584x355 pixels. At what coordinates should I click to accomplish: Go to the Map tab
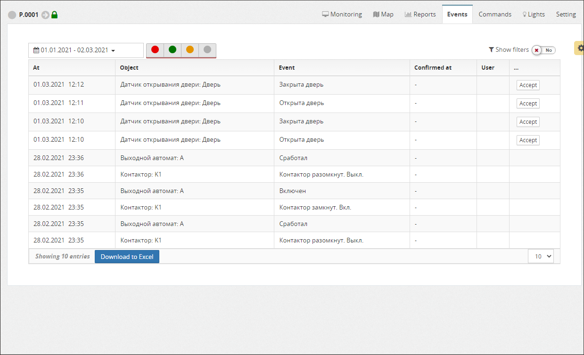(x=383, y=14)
